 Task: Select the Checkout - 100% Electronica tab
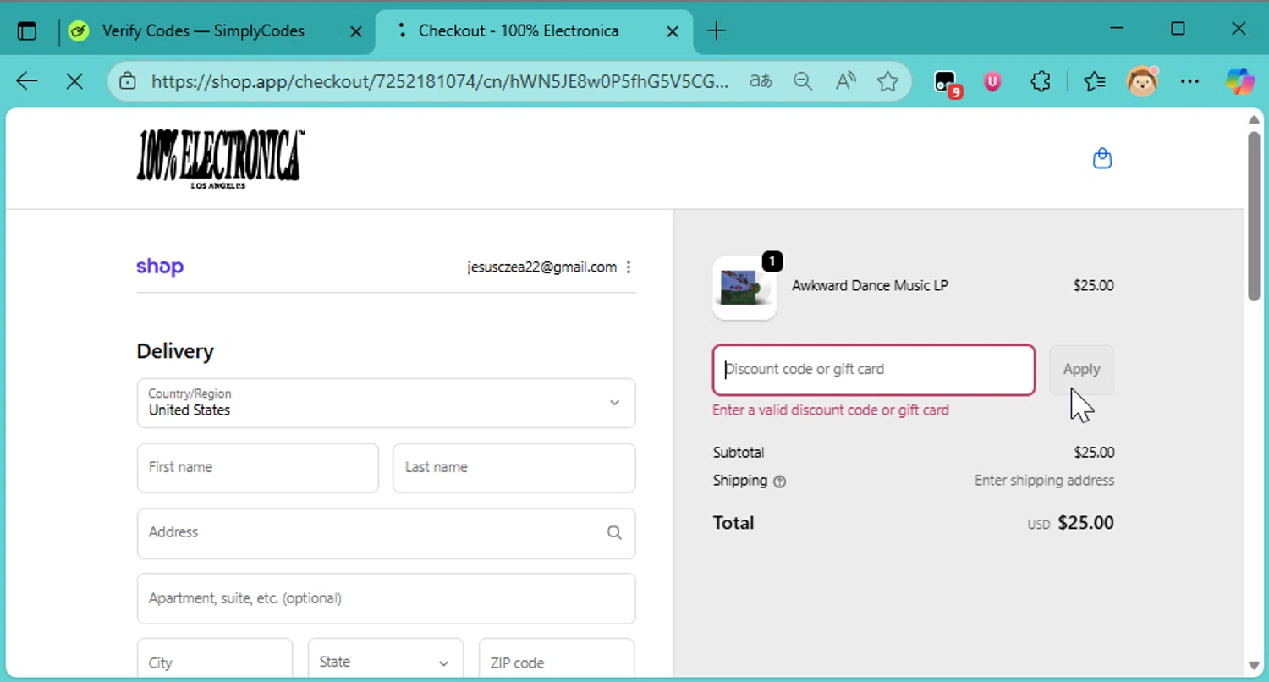[x=534, y=31]
